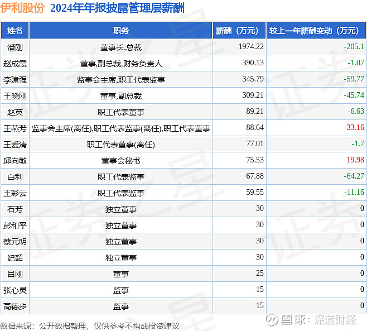Select the name 白利
The image size is (367, 331).
point(15,177)
